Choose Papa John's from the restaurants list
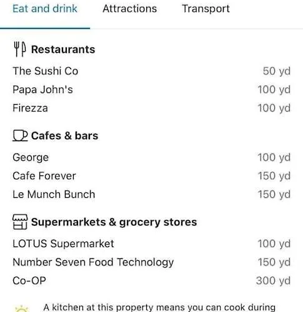The width and height of the screenshot is (303, 312). [151, 90]
